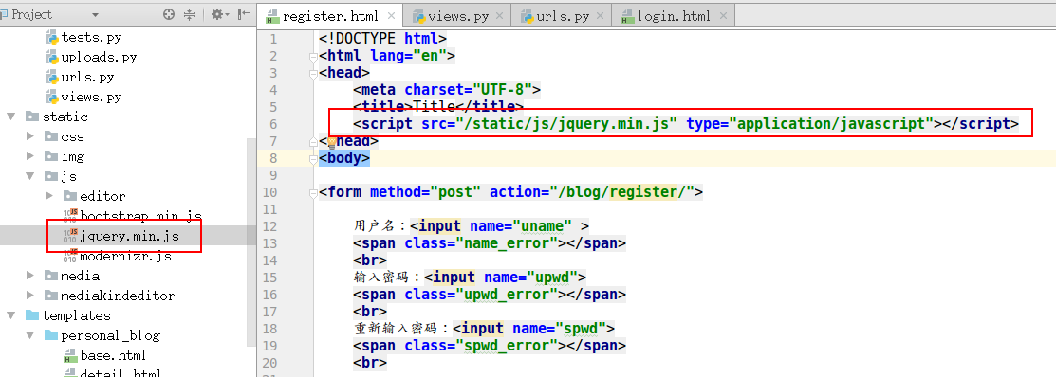Collapse the personal_blog folder
The image size is (1056, 377).
tap(29, 335)
